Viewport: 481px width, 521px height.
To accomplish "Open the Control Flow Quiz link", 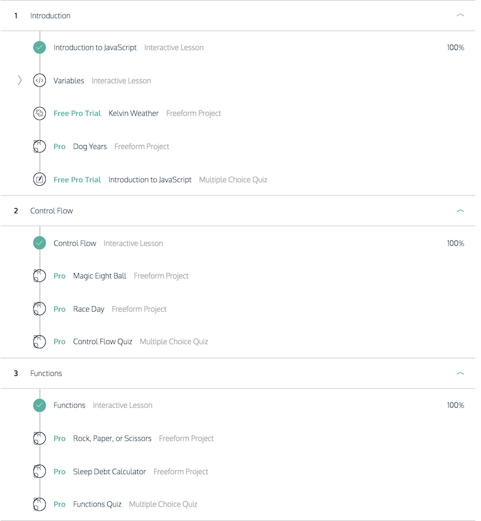I will coord(103,342).
